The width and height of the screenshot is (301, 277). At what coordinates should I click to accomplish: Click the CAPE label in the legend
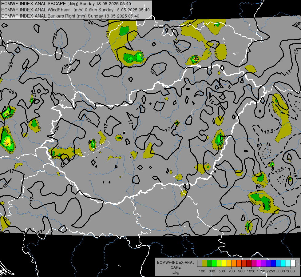[x=176, y=267]
